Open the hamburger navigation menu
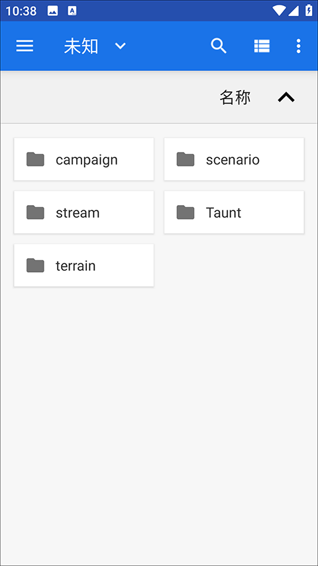The image size is (318, 566). click(25, 46)
